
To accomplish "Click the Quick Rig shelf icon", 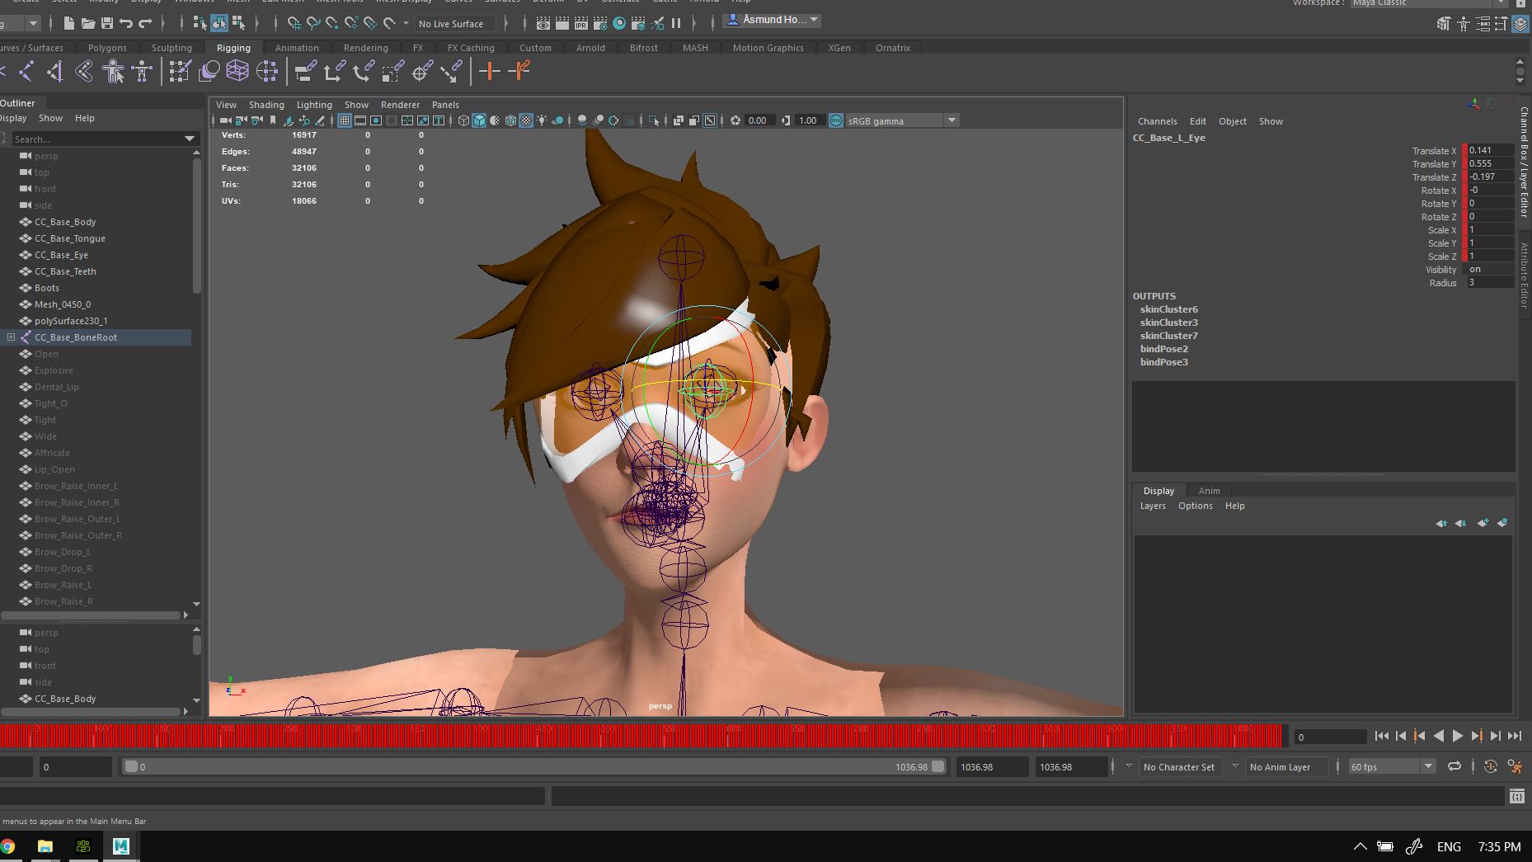I will pos(113,72).
